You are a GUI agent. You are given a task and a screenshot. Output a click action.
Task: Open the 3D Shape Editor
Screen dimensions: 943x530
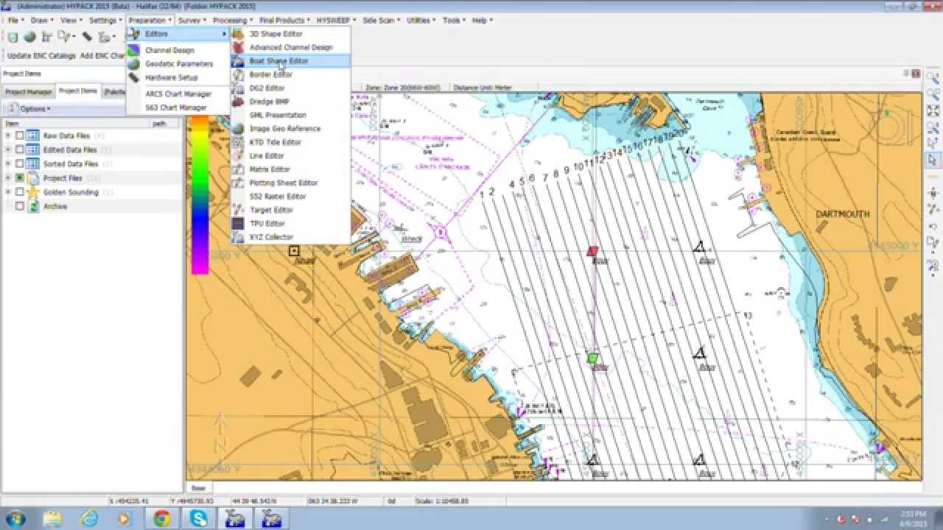[x=290, y=34]
